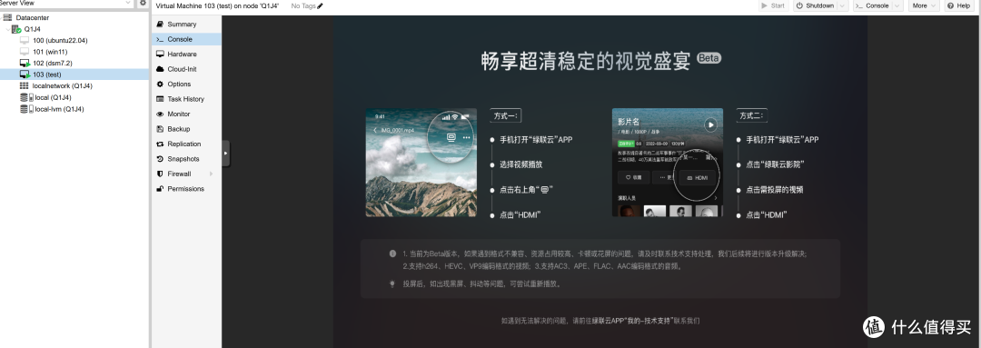This screenshot has width=981, height=348.
Task: Open the Console dropdown arrow in toolbar
Action: pos(897,5)
